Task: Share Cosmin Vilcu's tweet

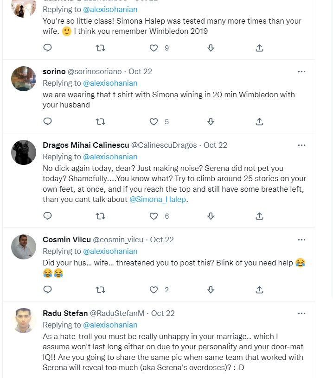Action: (260, 290)
